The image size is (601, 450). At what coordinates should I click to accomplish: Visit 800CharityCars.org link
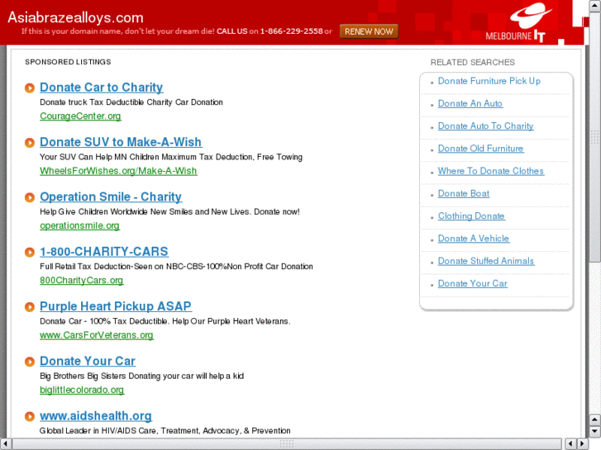point(82,281)
